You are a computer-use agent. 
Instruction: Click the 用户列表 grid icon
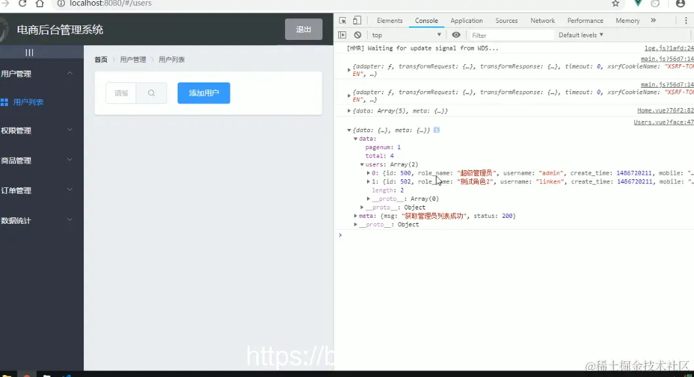point(5,102)
